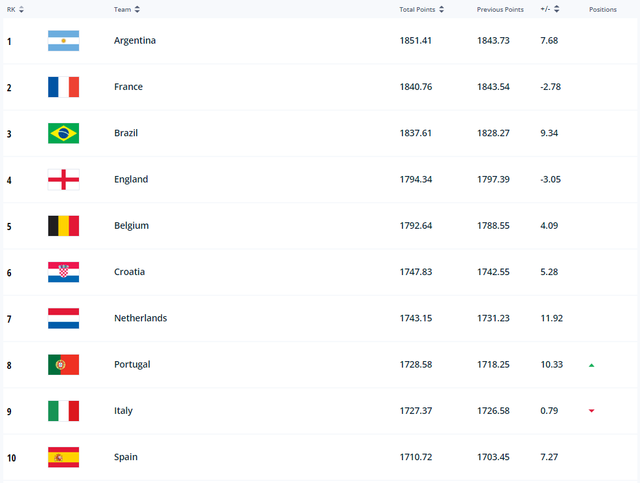Sort table by RK column

[16, 10]
